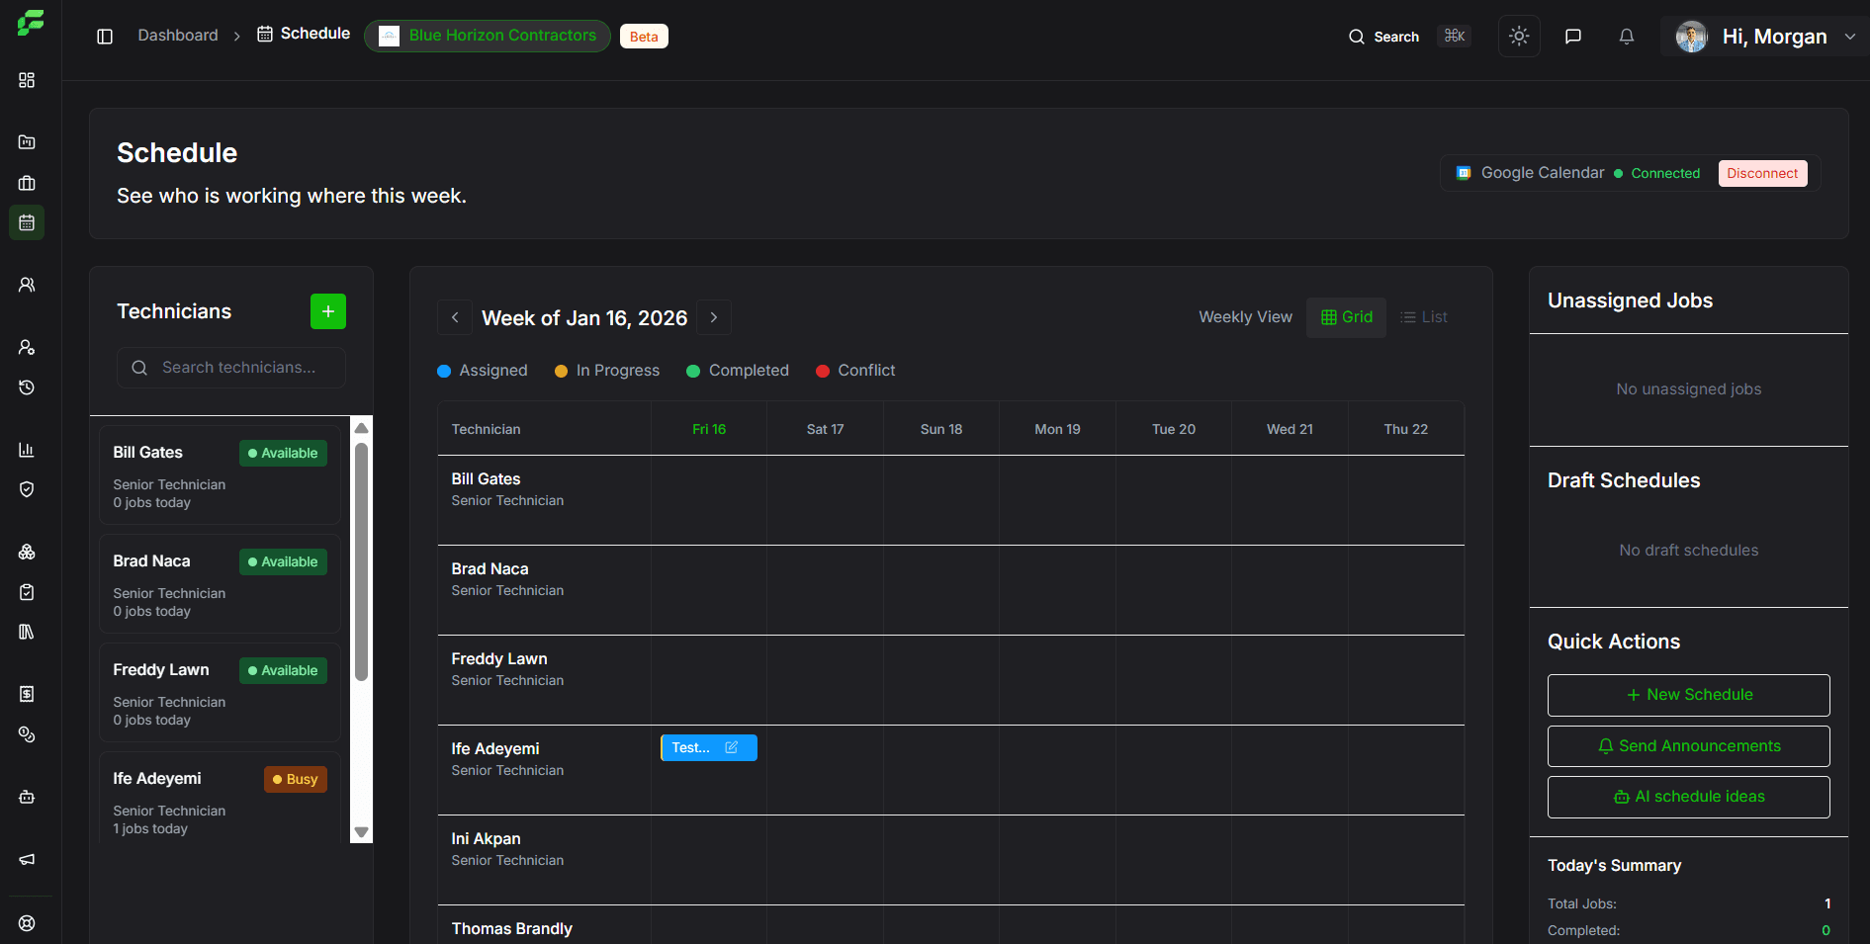Viewport: 1870px width, 944px height.
Task: Click green add technician plus button
Action: [x=328, y=311]
